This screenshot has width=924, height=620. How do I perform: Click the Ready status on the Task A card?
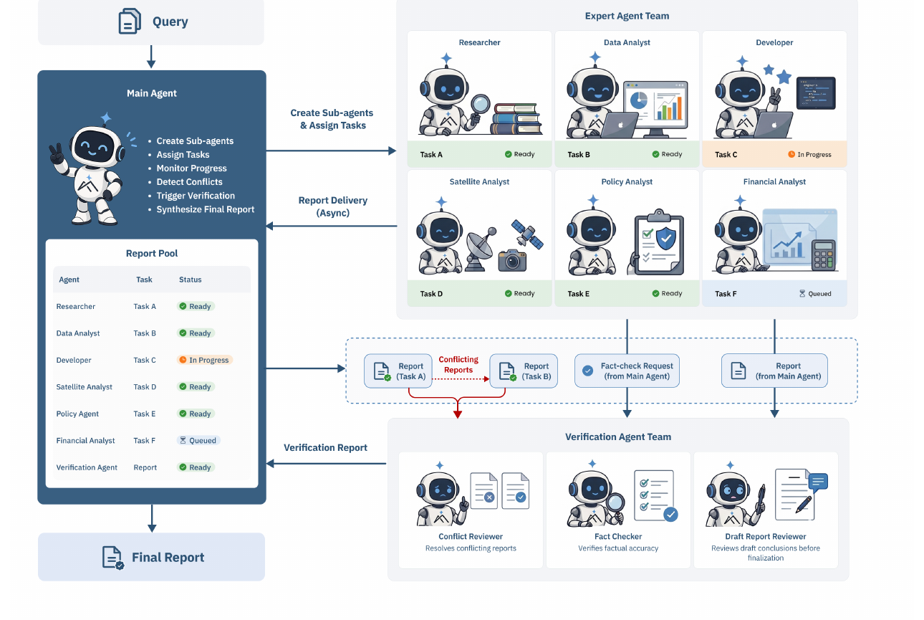pyautogui.click(x=520, y=154)
